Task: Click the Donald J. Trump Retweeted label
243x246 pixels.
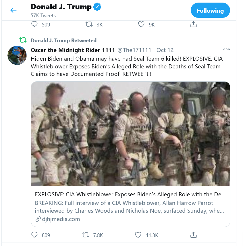Action: (63, 40)
